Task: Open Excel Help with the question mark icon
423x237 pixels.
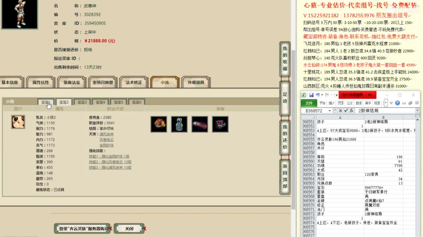Action: coord(398,103)
